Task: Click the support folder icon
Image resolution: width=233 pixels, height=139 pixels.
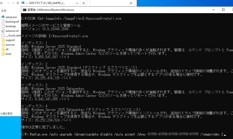Action: [x=3, y=40]
